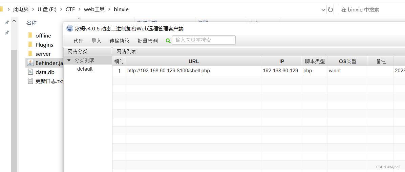Click the Plugins folder icon
The width and height of the screenshot is (405, 172).
[30, 44]
